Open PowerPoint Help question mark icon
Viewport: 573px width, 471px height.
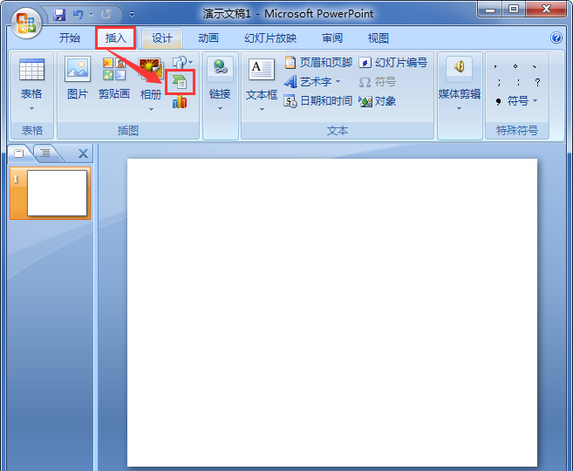coord(556,38)
